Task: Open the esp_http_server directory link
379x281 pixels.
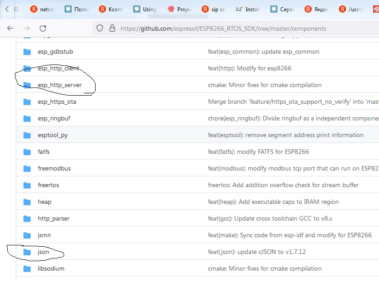Action: pos(60,85)
